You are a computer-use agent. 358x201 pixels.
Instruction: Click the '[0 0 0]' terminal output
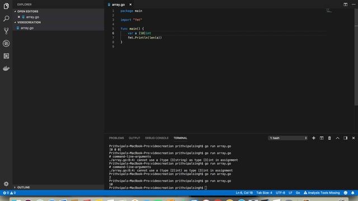[115, 150]
